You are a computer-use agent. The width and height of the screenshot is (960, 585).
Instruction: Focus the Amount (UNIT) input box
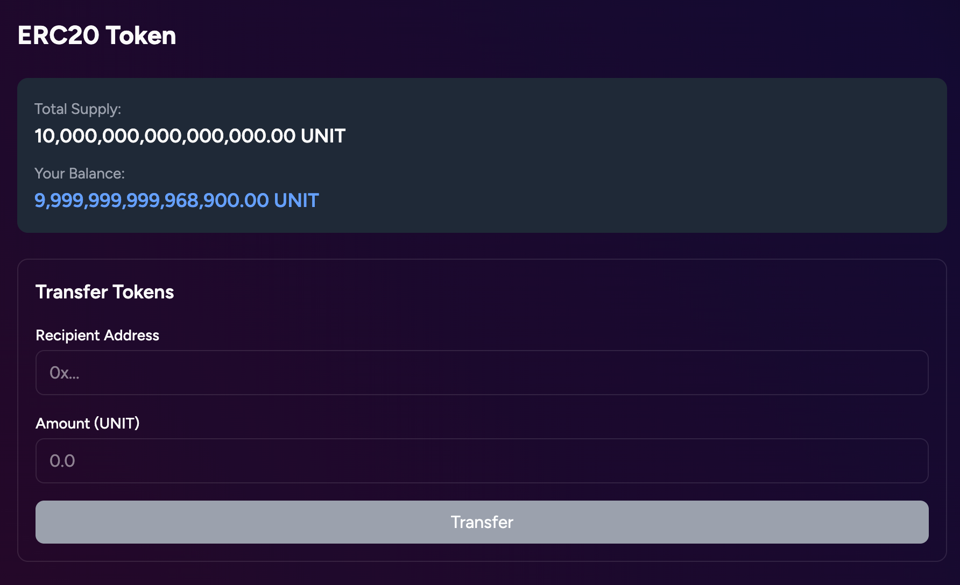click(x=482, y=461)
